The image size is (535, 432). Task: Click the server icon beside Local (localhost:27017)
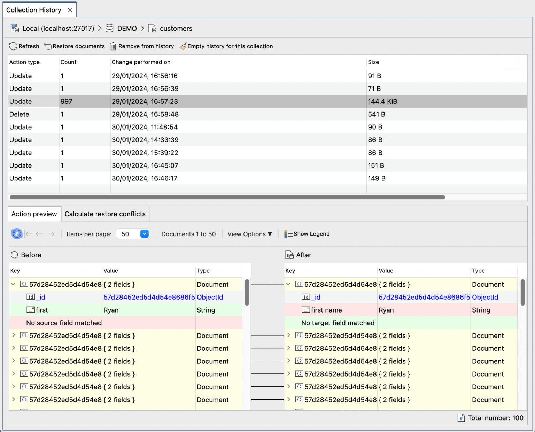pos(15,28)
